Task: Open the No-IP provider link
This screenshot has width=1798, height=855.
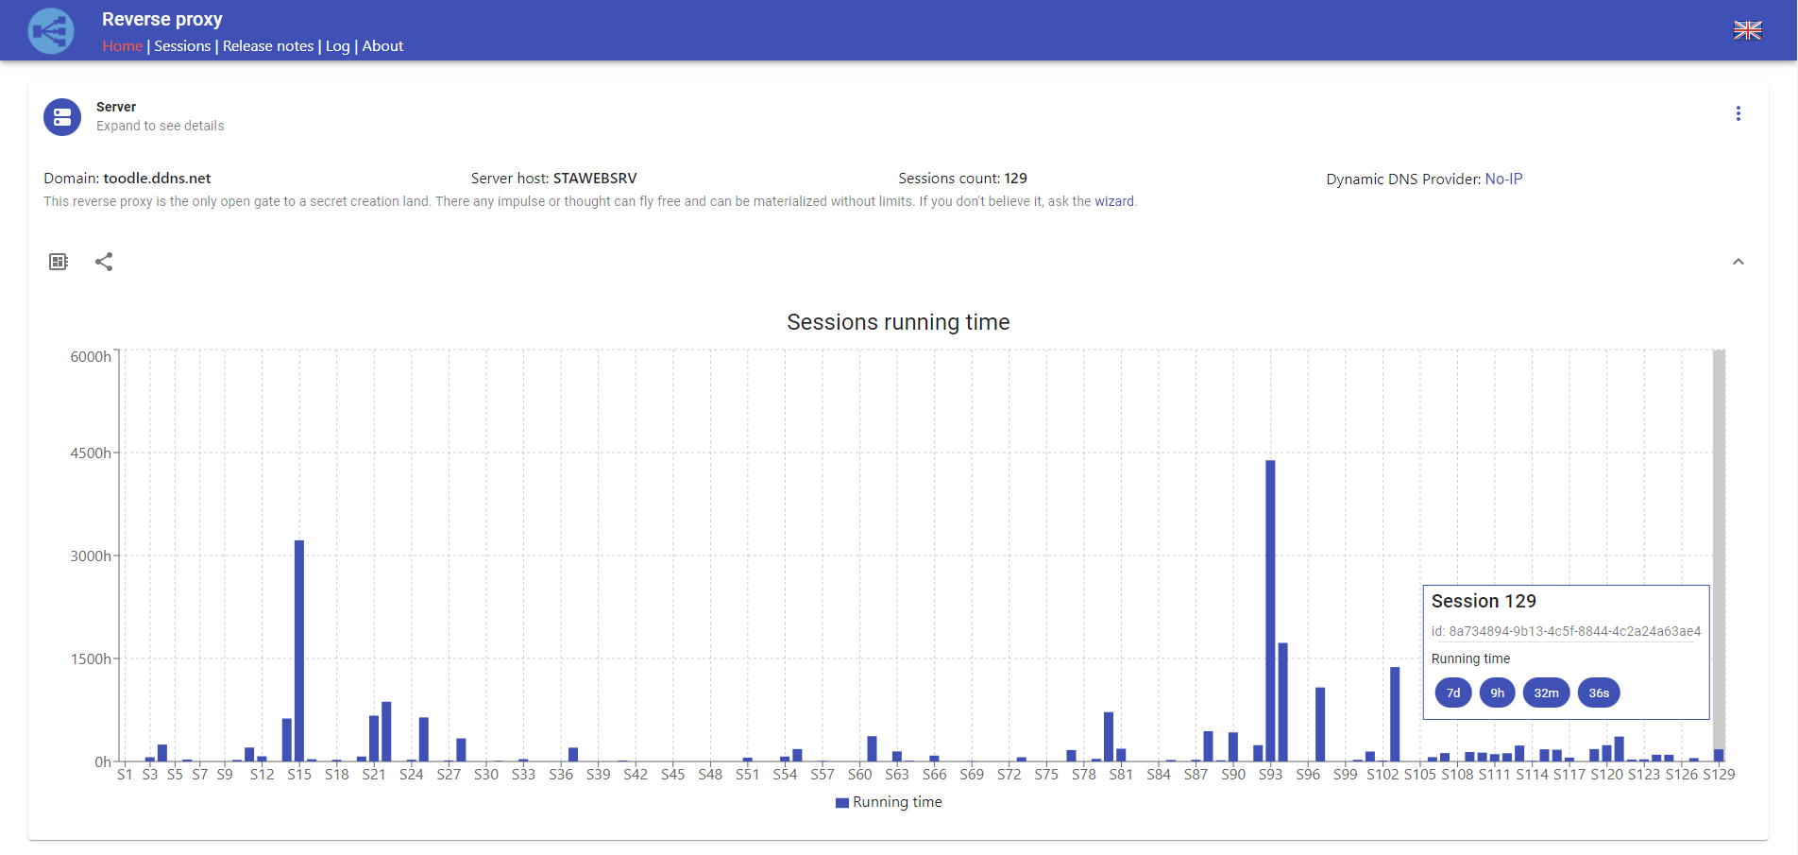Action: [1503, 179]
